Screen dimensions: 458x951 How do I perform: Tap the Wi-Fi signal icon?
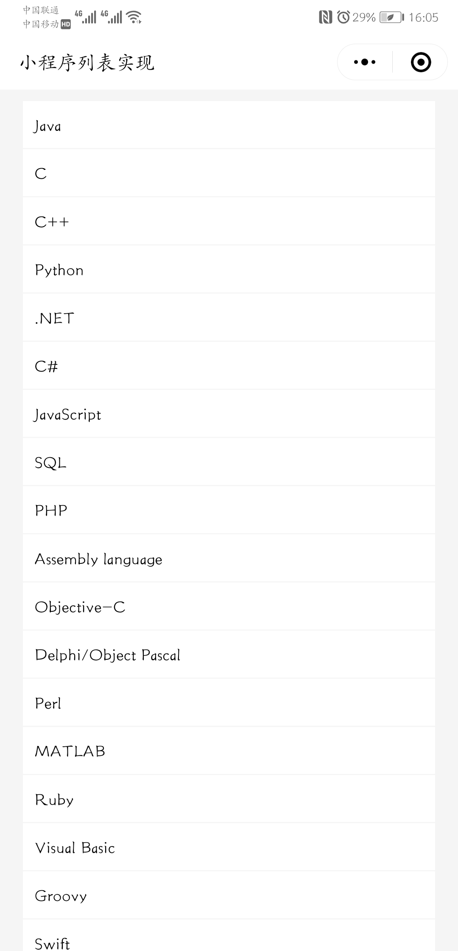[x=134, y=17]
